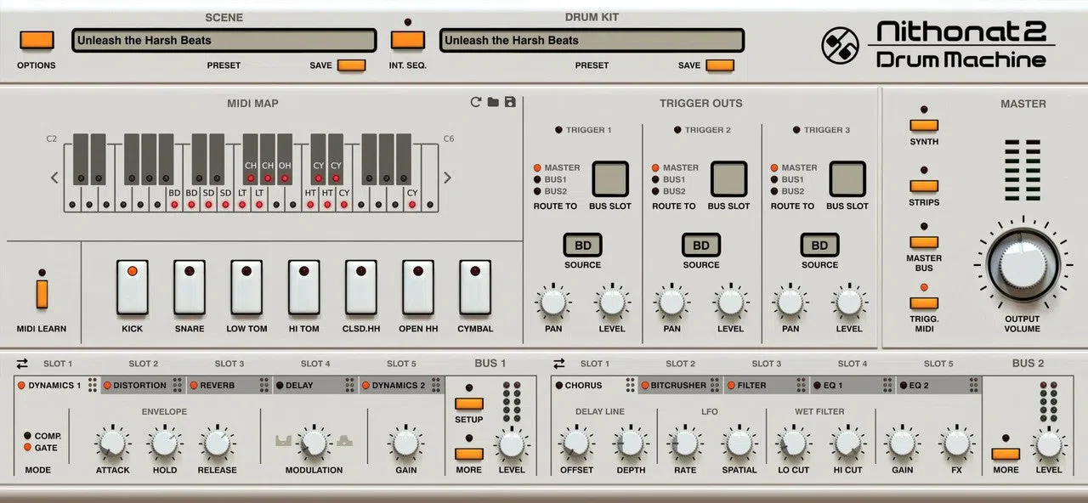Viewport: 1088px width, 503px height.
Task: Click the Bus 2 slot swap arrows icon
Action: click(x=559, y=364)
